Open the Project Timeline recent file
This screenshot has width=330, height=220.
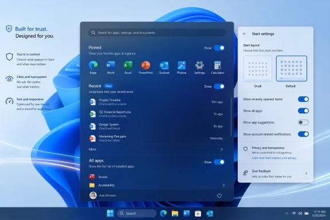(x=156, y=102)
